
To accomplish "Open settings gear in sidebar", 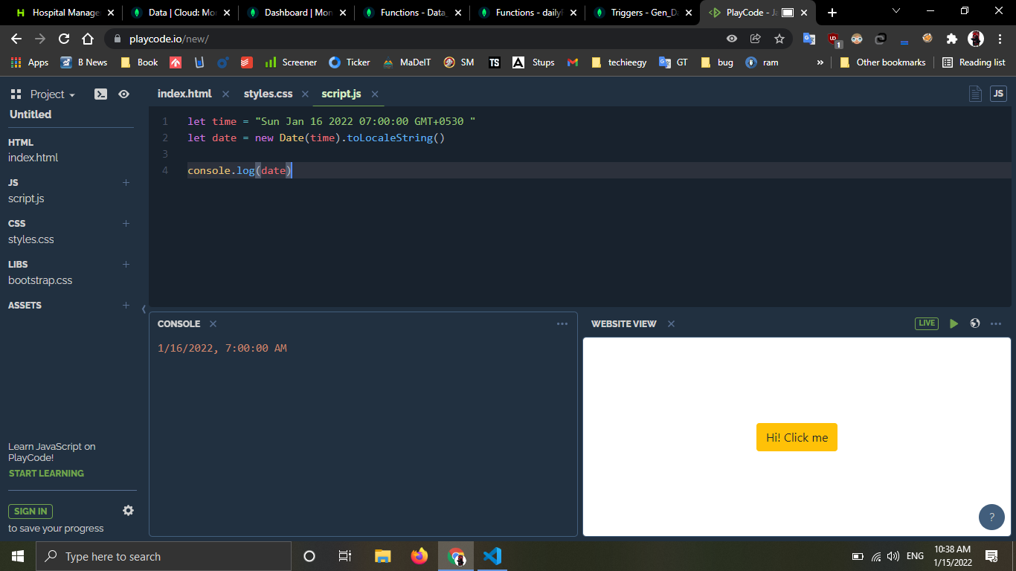I will [x=128, y=511].
